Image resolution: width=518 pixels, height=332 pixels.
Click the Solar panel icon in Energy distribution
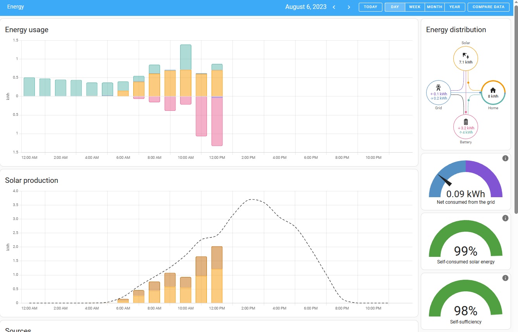point(466,55)
